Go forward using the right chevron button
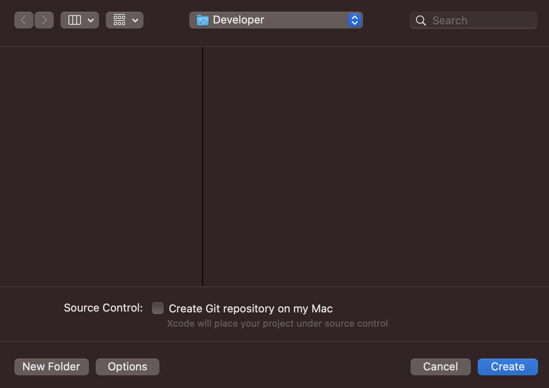 click(44, 20)
